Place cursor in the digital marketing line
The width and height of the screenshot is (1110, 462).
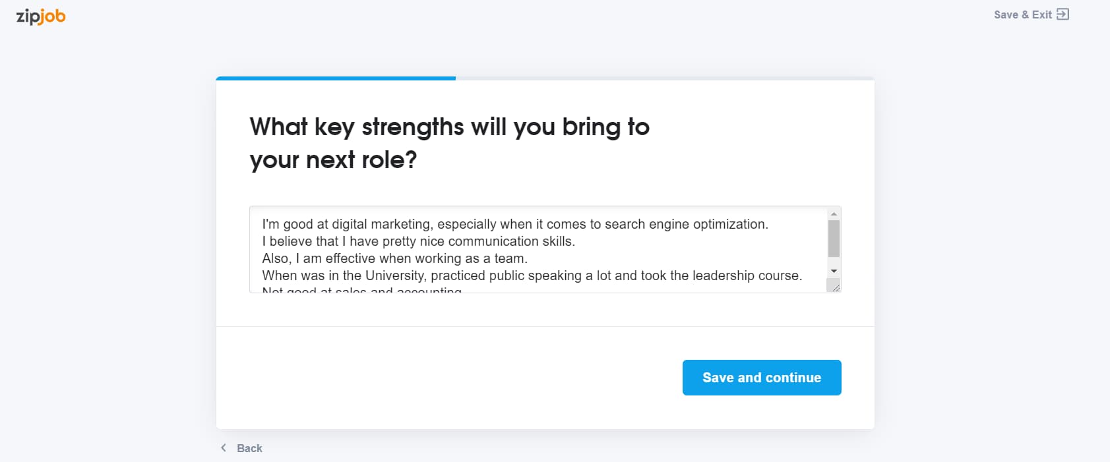[x=515, y=224]
